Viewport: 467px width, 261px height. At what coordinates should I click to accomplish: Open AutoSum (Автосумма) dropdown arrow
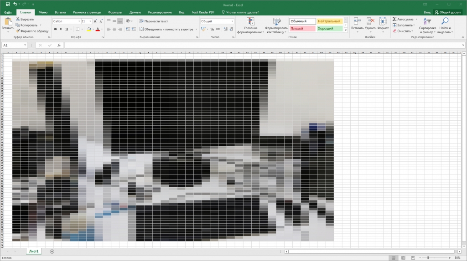coord(416,19)
